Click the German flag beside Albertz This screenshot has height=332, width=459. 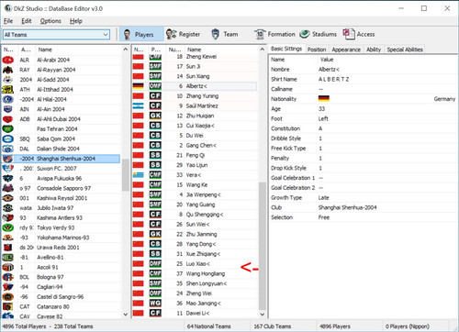click(139, 86)
